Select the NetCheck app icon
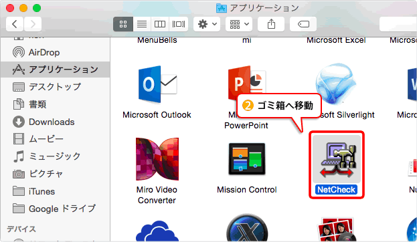This screenshot has height=242, width=417. [x=337, y=159]
